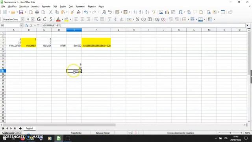This screenshot has width=252, height=142.
Task: Open the undo history dropdown arrow
Action: point(90,12)
